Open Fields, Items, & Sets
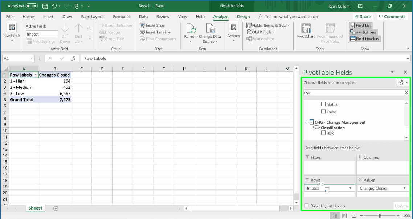The height and width of the screenshot is (219, 413). click(x=267, y=25)
